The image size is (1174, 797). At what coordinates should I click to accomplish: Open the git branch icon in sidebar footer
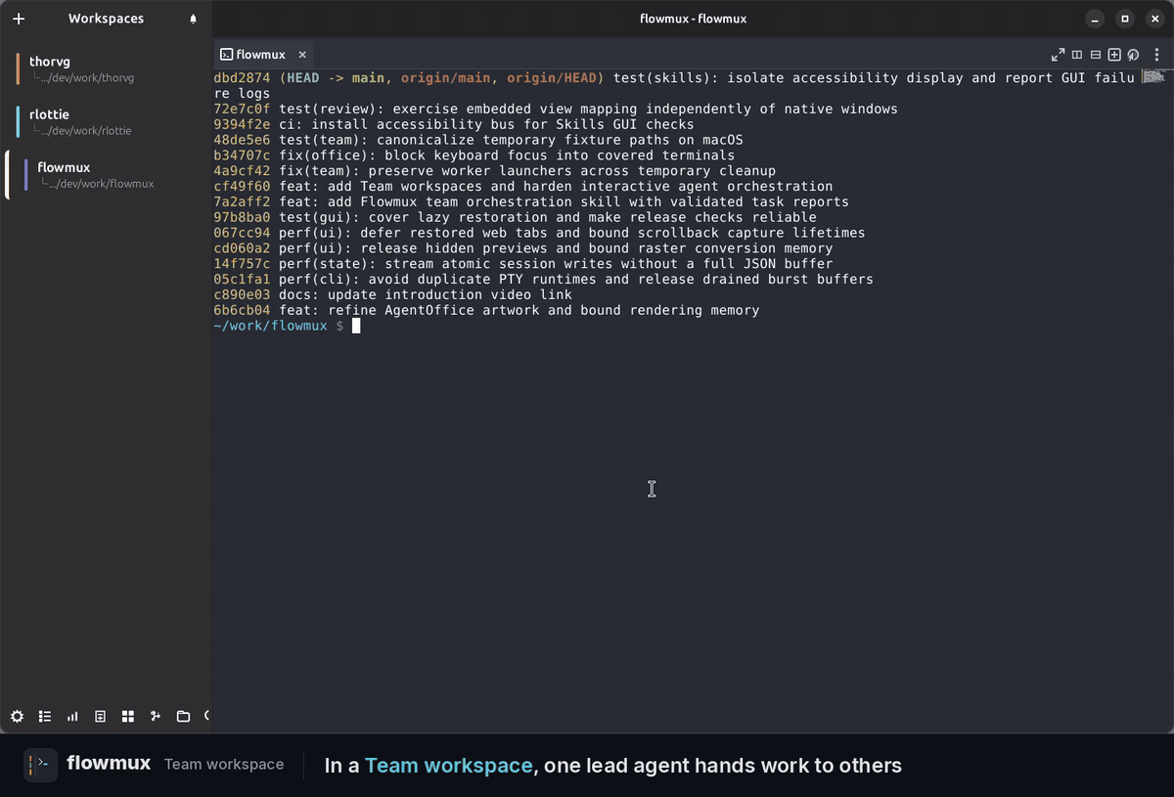[x=156, y=717]
